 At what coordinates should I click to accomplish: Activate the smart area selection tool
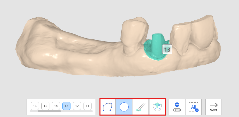157,107
